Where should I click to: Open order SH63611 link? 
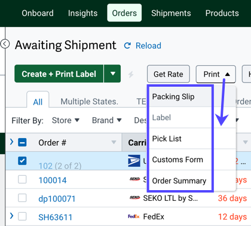[55, 217]
